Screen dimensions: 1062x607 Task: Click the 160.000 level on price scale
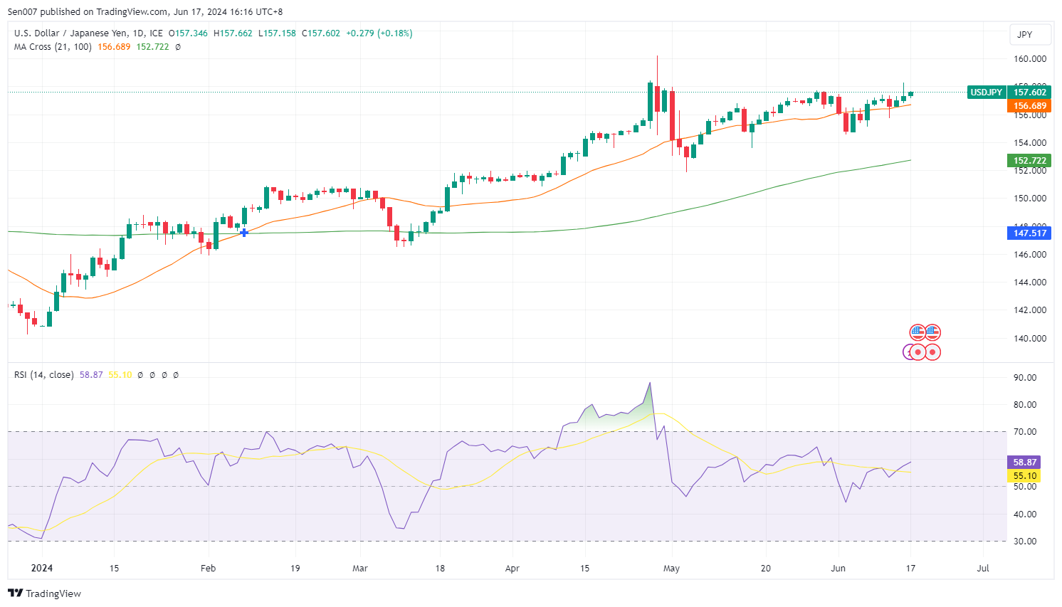click(x=1029, y=59)
